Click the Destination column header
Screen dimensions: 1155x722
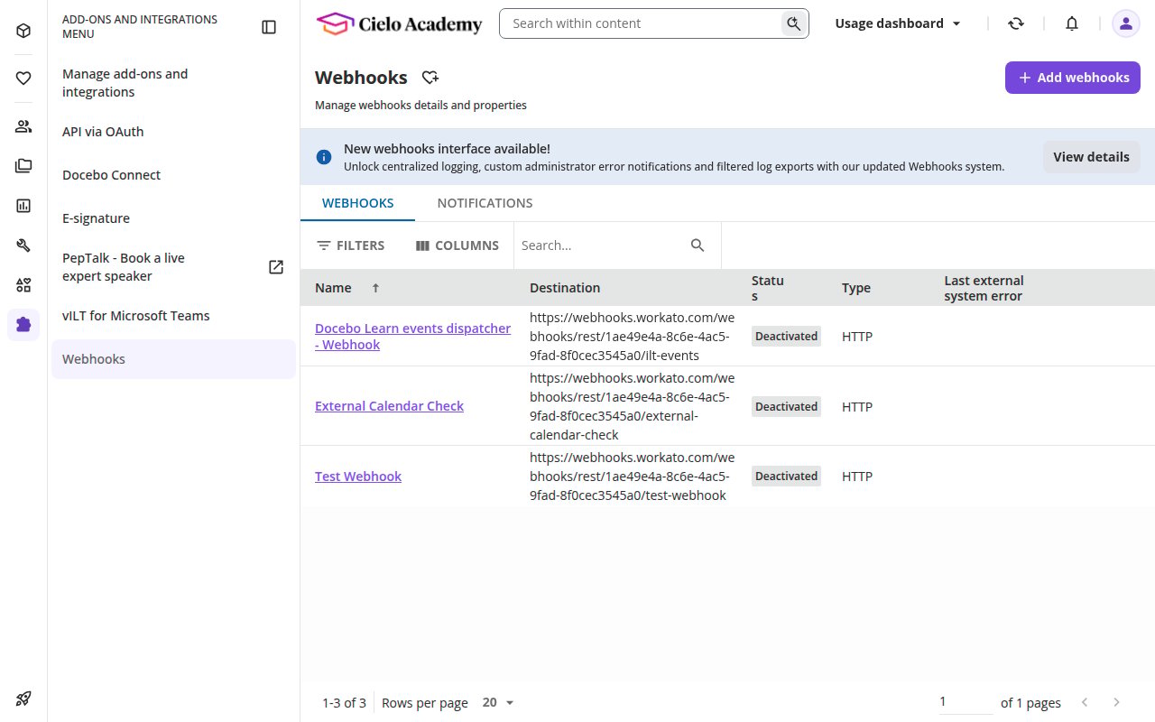click(565, 288)
